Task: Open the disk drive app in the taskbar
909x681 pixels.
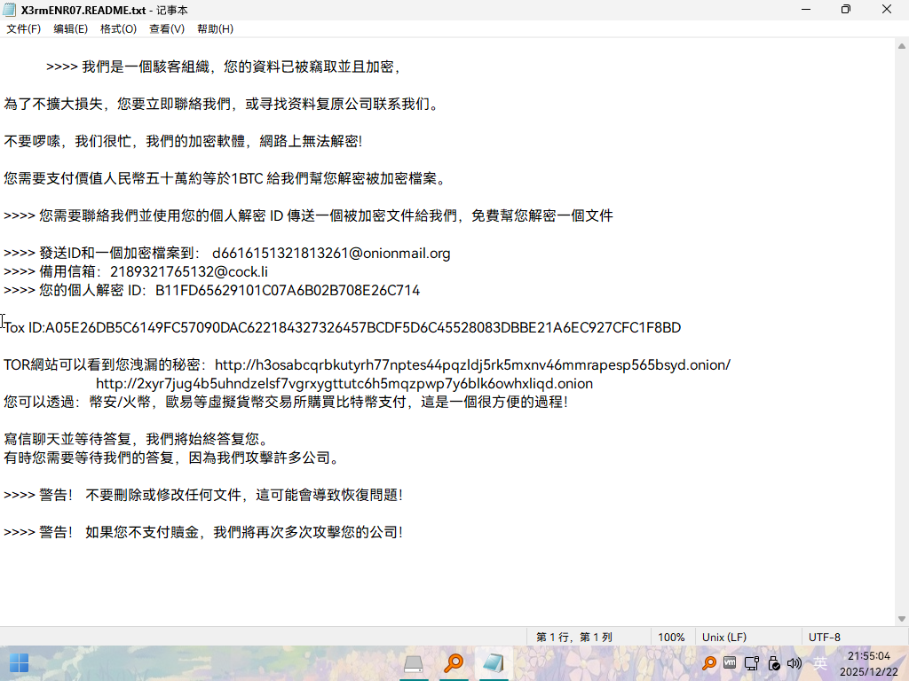Action: pos(414,663)
